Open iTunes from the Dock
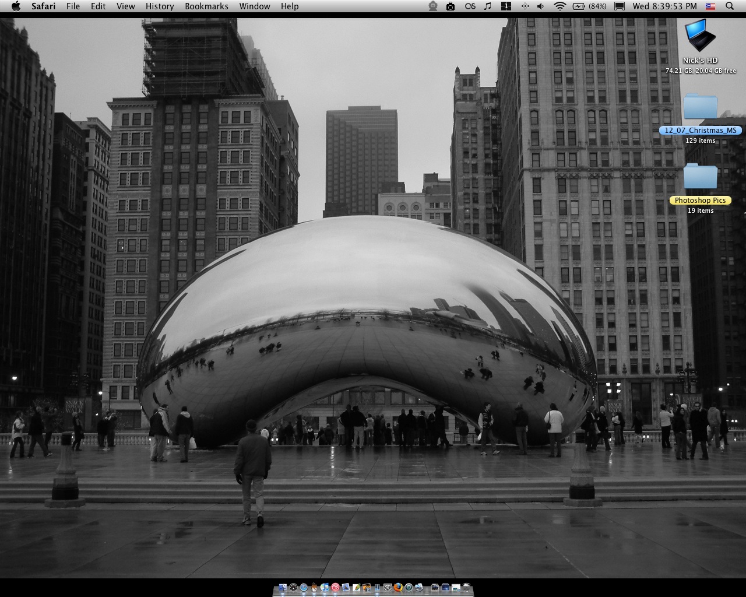Image resolution: width=746 pixels, height=597 pixels. [325, 587]
